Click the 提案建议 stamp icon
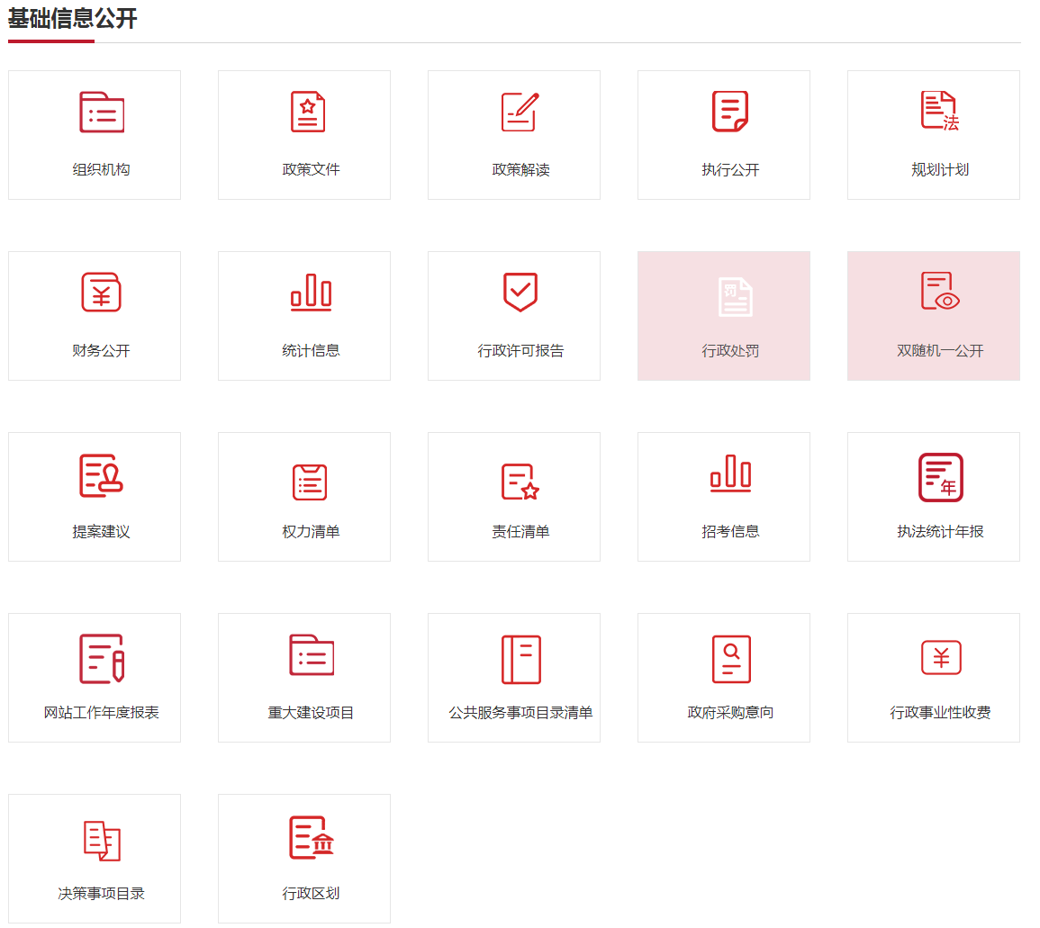The width and height of the screenshot is (1040, 928). point(101,476)
